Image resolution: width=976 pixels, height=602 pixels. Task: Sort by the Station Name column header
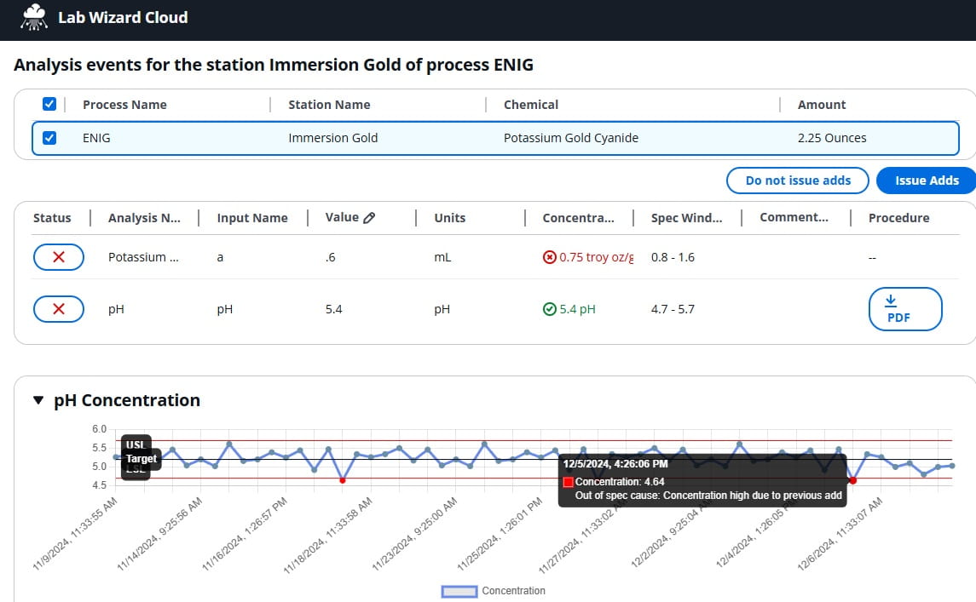[329, 105]
